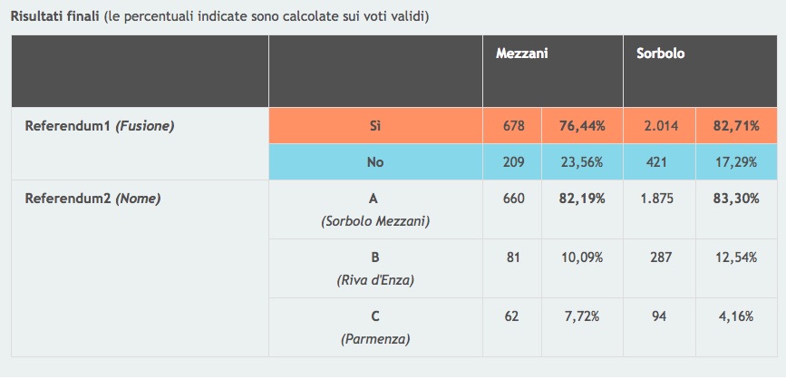This screenshot has width=786, height=389.
Task: Select the blue No row cell
Action: [375, 162]
